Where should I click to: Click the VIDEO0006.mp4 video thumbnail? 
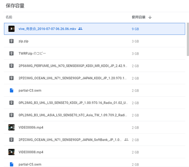tap(11, 127)
